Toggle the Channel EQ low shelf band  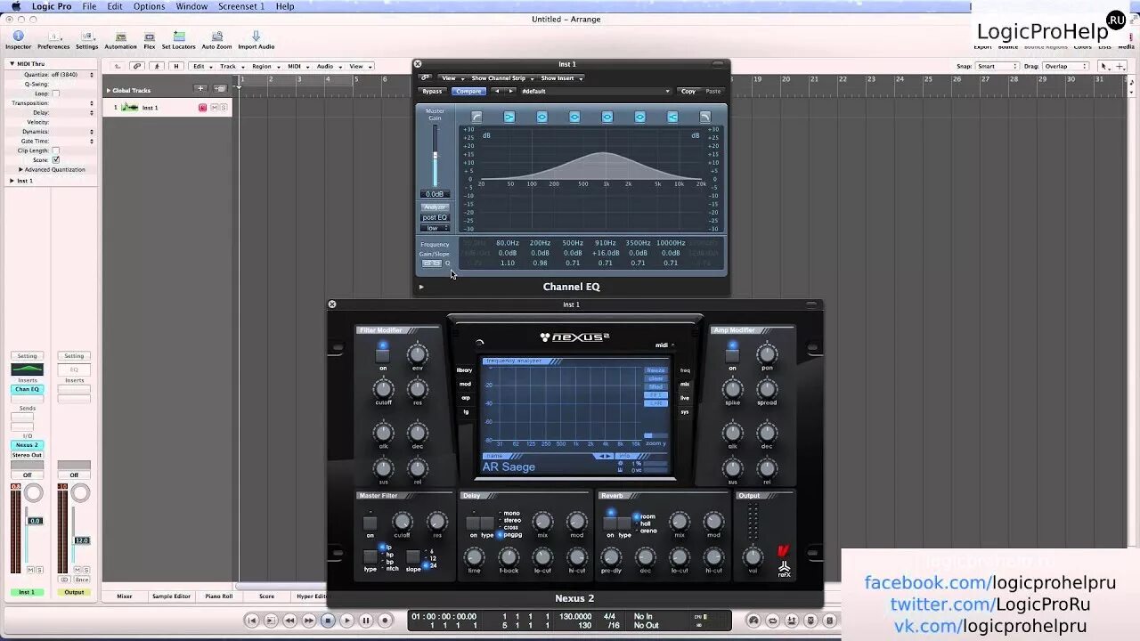tap(509, 117)
